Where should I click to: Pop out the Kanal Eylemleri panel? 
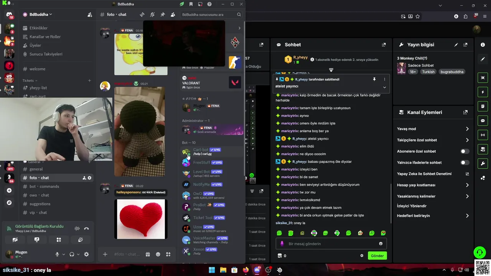pyautogui.click(x=465, y=112)
